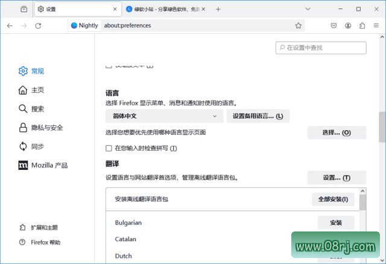Image resolution: width=386 pixels, height=264 pixels.
Task: Close the 设置 tab
Action: click(115, 9)
